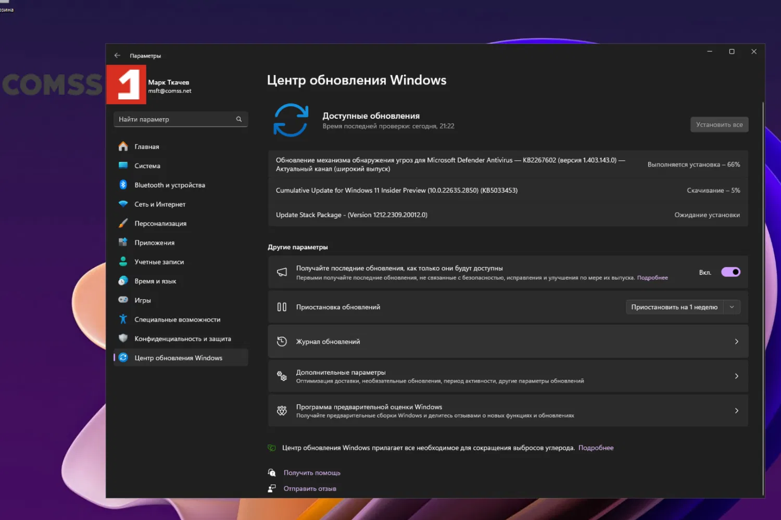Click the back arrow in Settings title bar
This screenshot has width=781, height=520.
pyautogui.click(x=117, y=56)
